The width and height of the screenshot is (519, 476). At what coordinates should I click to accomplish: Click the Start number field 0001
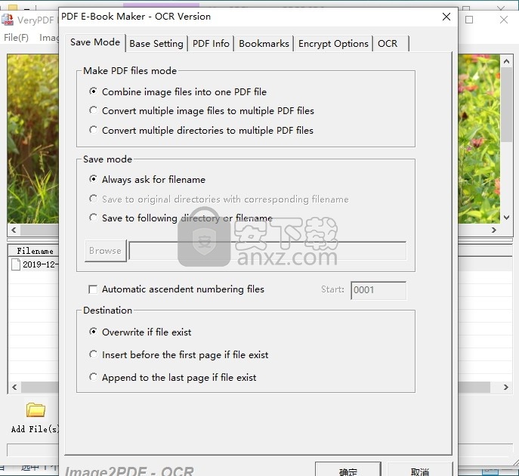378,290
